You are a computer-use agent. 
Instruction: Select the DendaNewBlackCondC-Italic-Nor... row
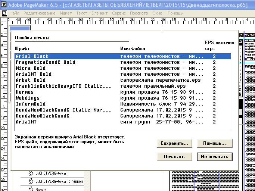[x=123, y=110]
